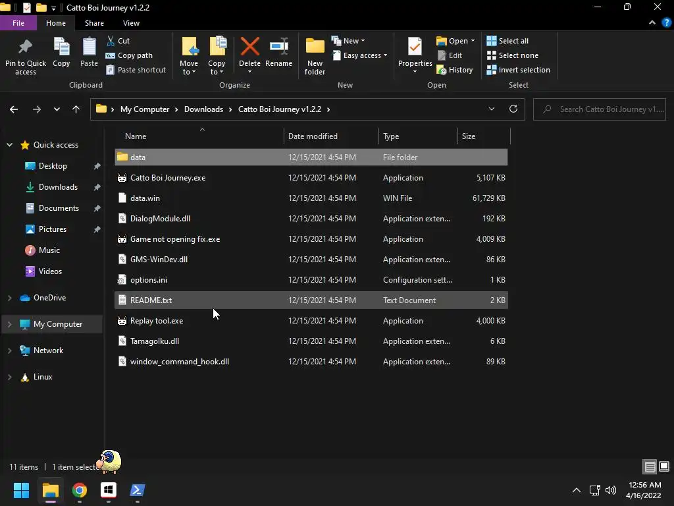Open the New item dropdown

coord(349,41)
